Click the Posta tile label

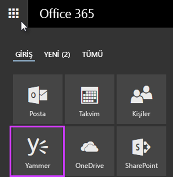point(38,114)
